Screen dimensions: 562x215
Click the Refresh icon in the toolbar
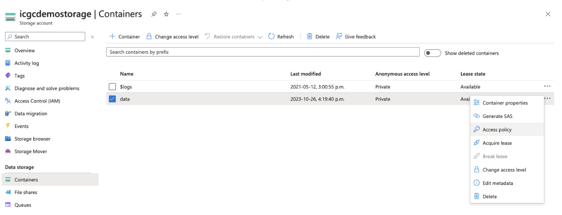click(x=271, y=36)
